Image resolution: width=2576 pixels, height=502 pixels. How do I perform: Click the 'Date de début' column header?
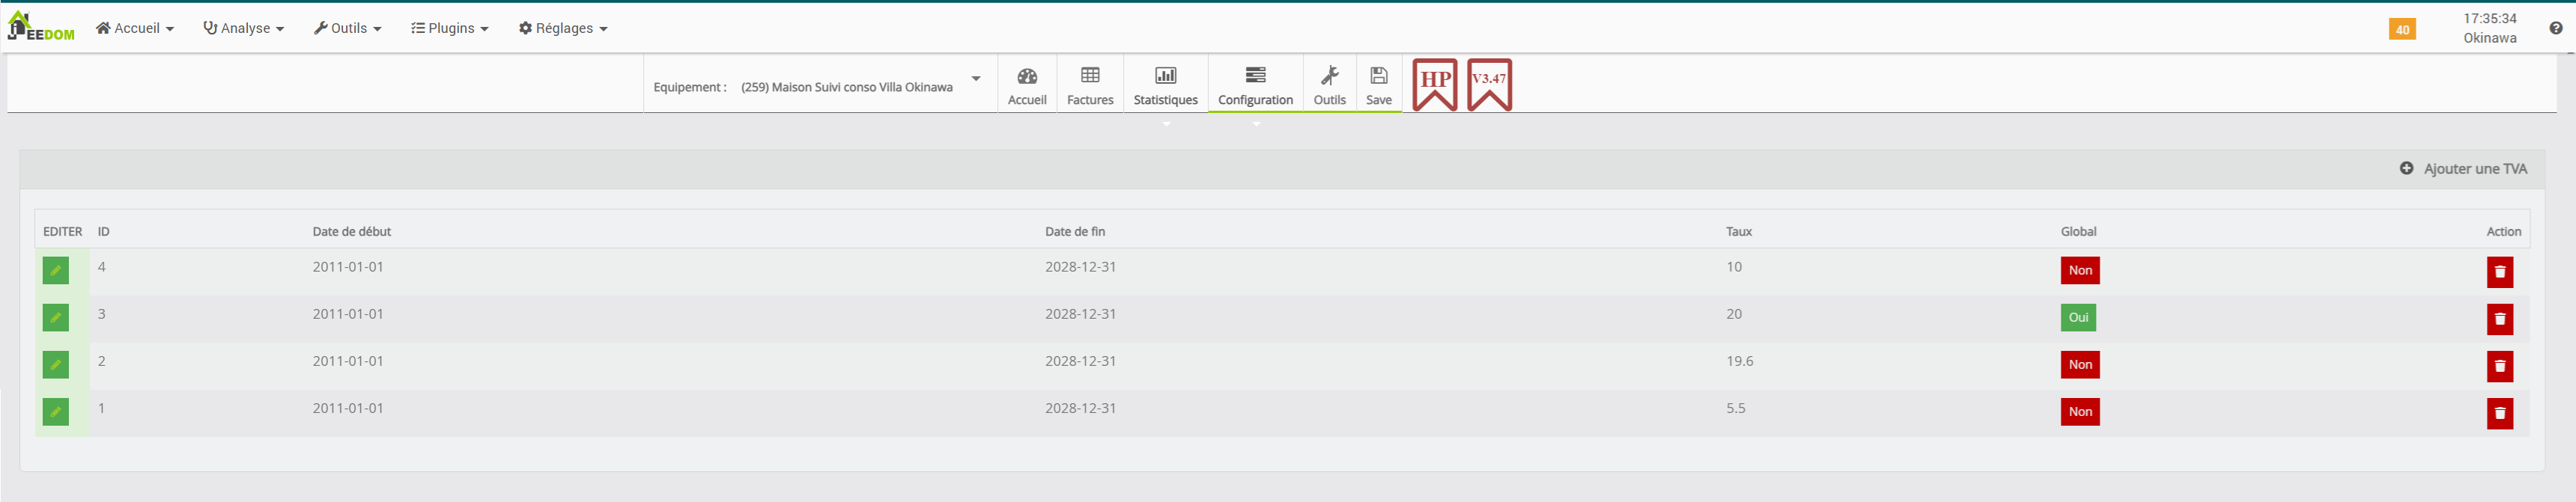coord(352,232)
